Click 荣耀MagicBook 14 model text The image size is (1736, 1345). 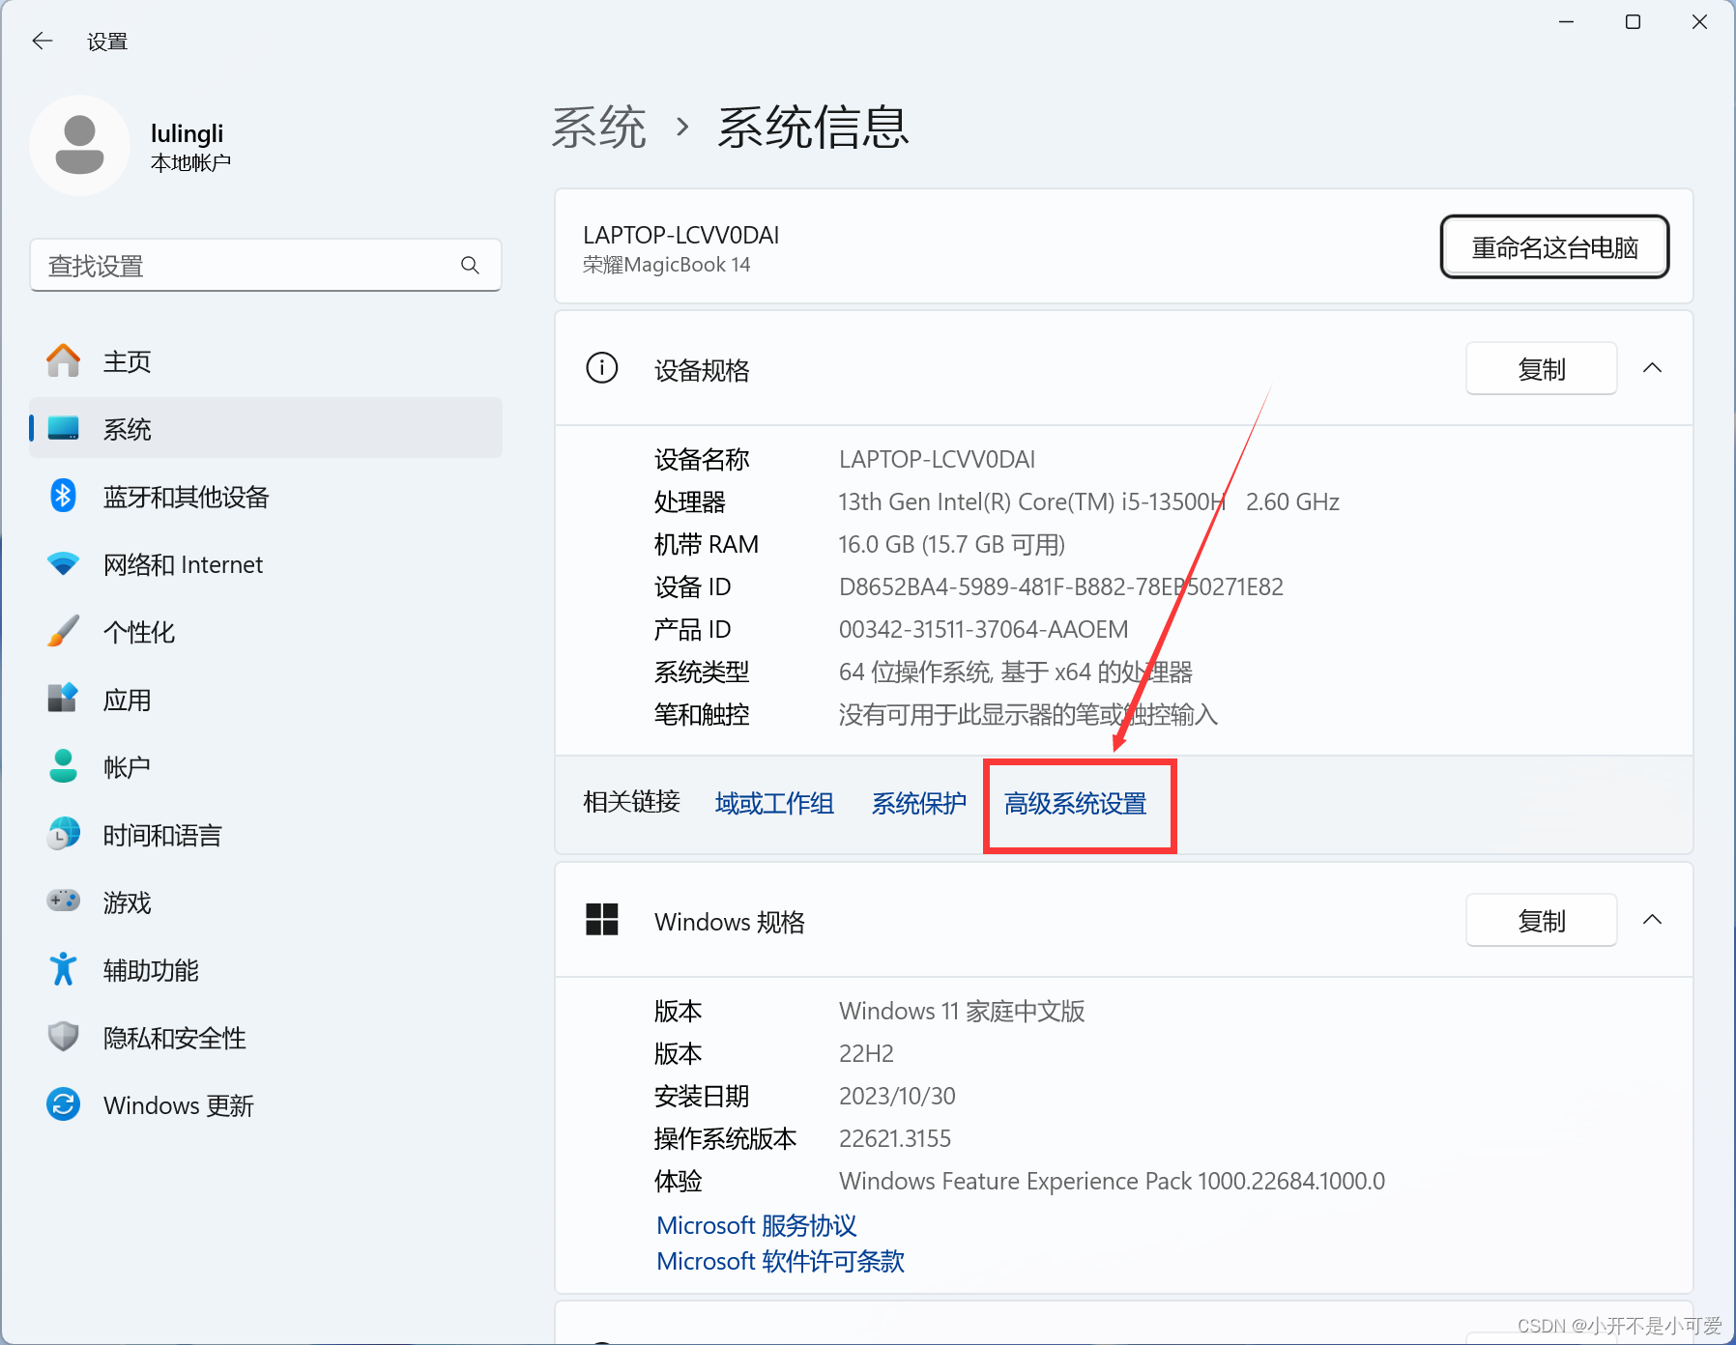(666, 265)
